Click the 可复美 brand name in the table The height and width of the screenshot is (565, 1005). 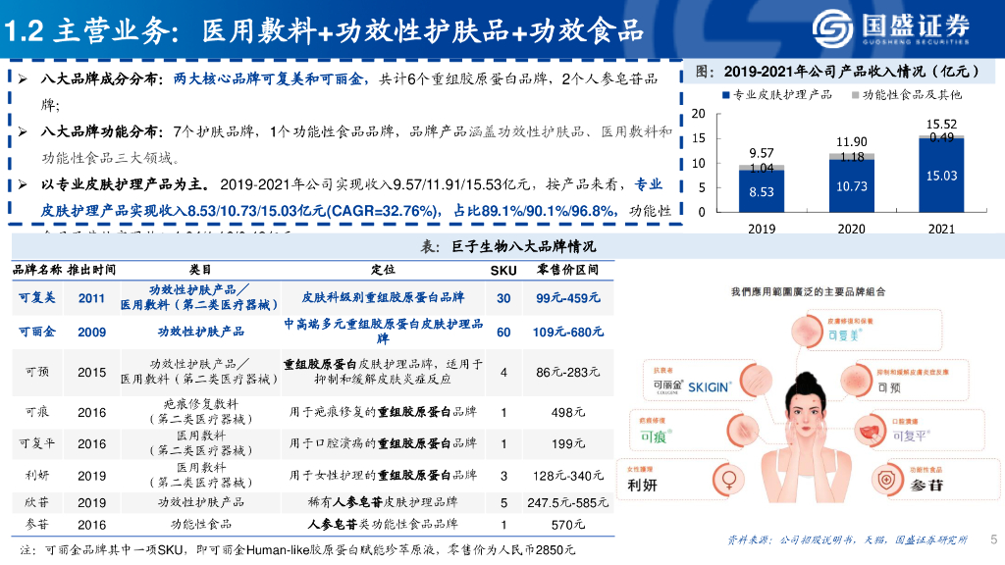tap(36, 298)
